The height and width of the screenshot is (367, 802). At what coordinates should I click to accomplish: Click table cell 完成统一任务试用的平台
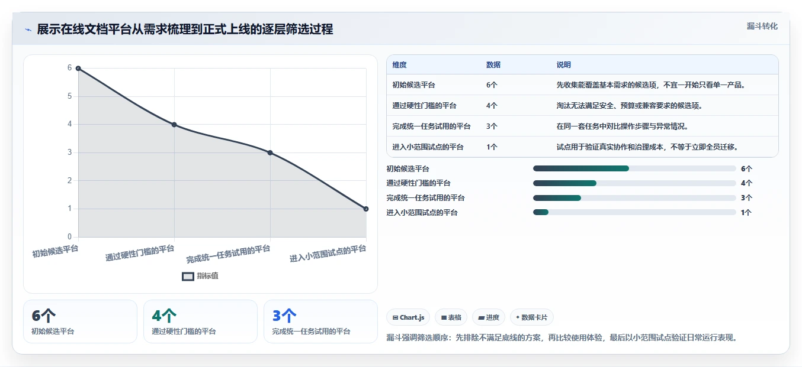pos(431,126)
